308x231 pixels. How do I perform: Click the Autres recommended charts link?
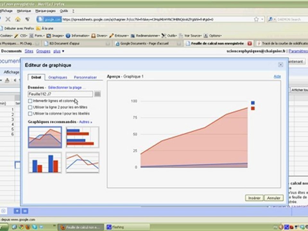(85, 122)
